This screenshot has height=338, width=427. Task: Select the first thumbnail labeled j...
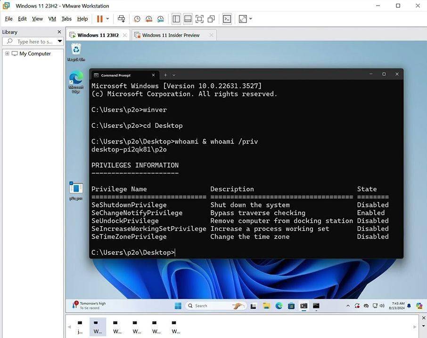coord(80,327)
